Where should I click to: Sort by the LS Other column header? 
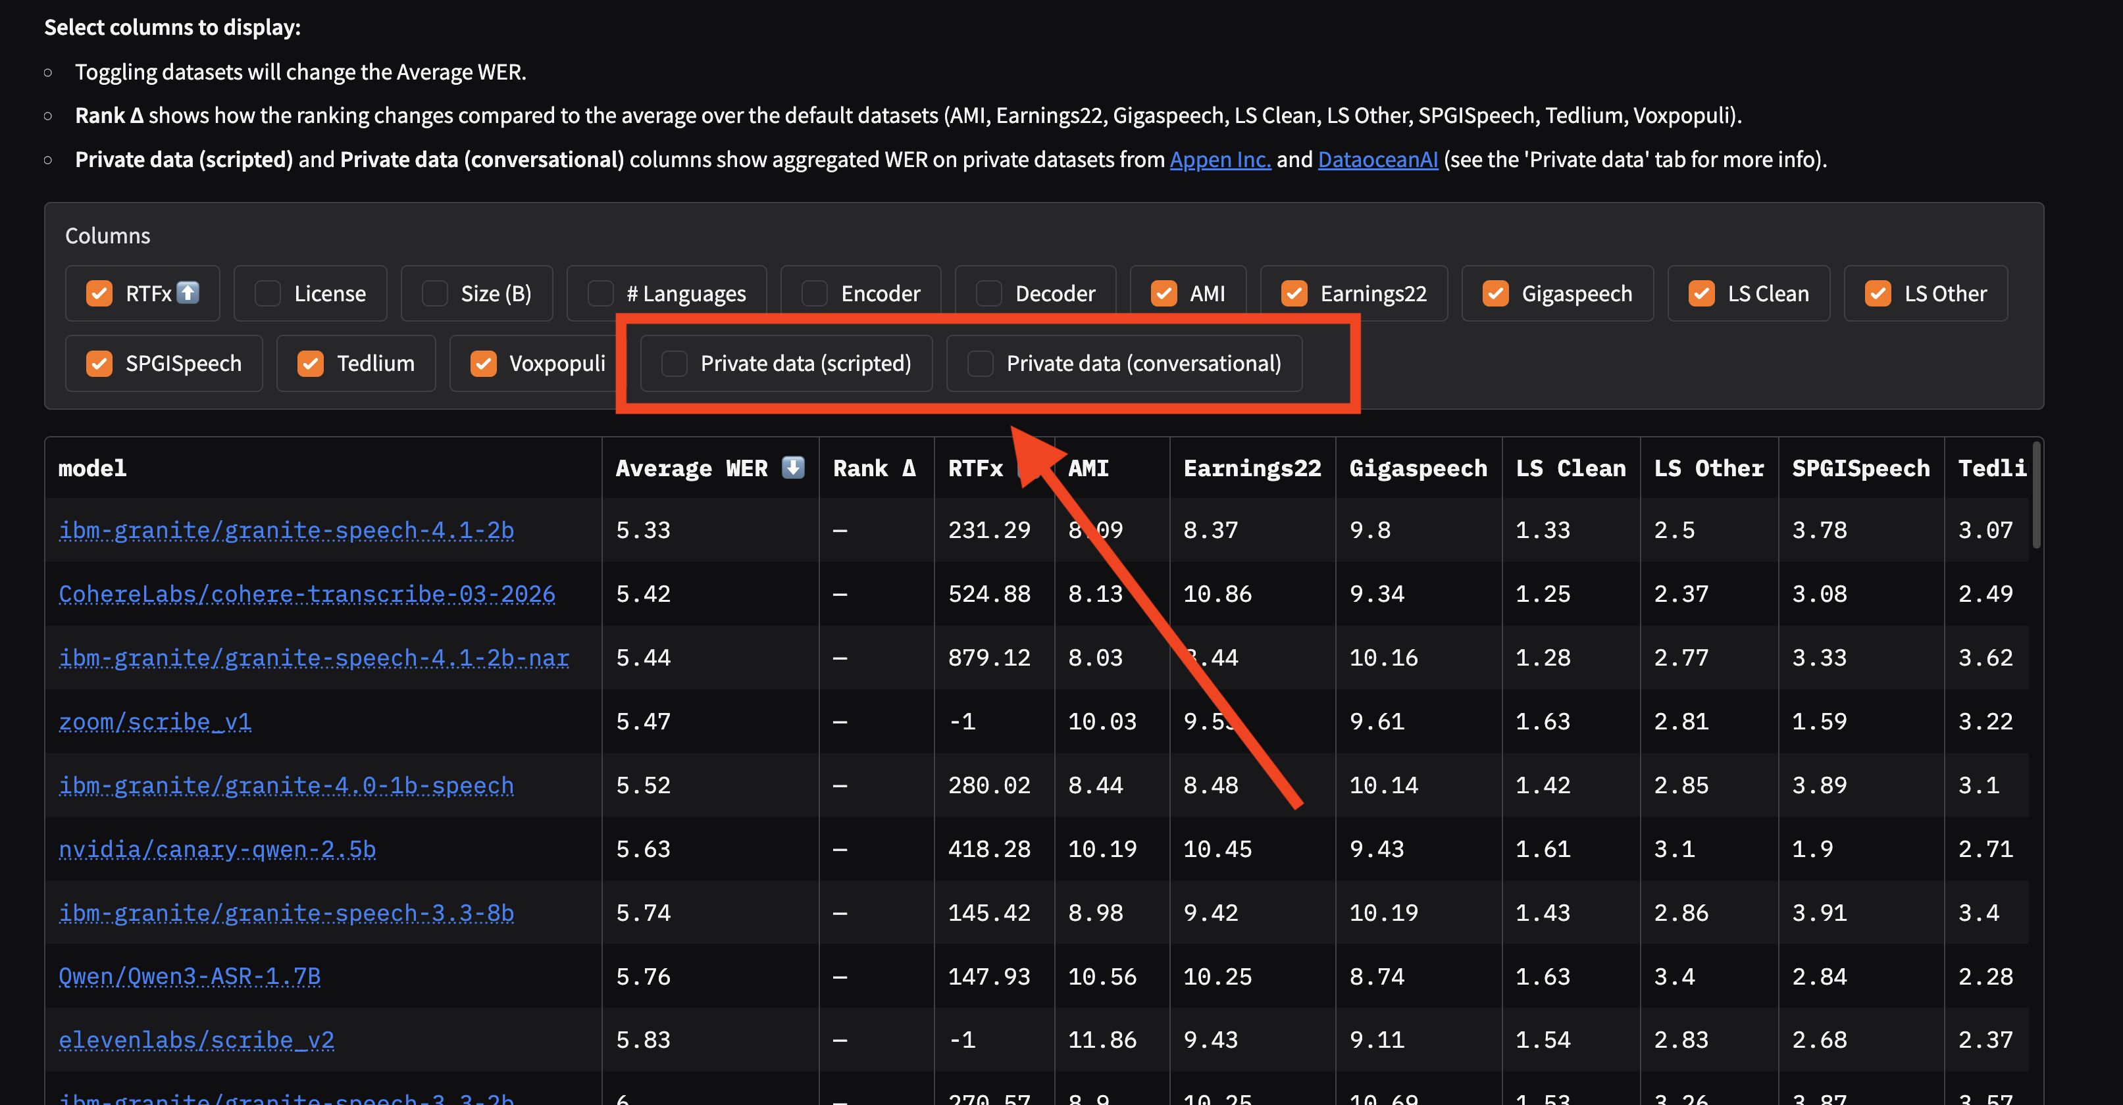pyautogui.click(x=1708, y=468)
